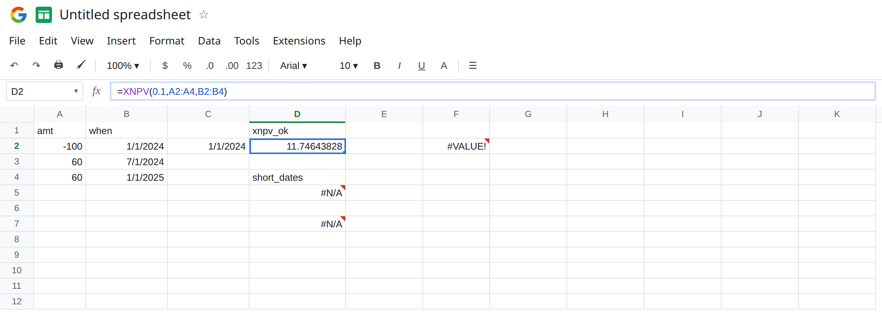Select row 2 header

[17, 146]
